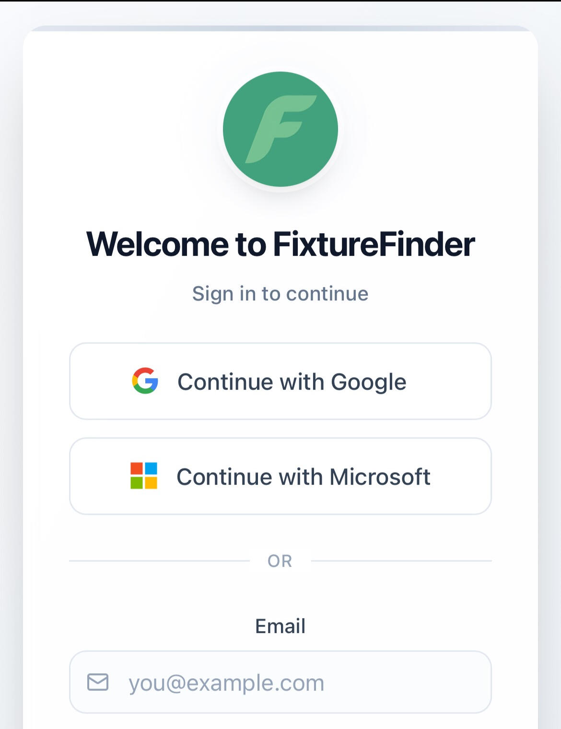Click the "OR" divider text
The height and width of the screenshot is (729, 561).
(280, 561)
